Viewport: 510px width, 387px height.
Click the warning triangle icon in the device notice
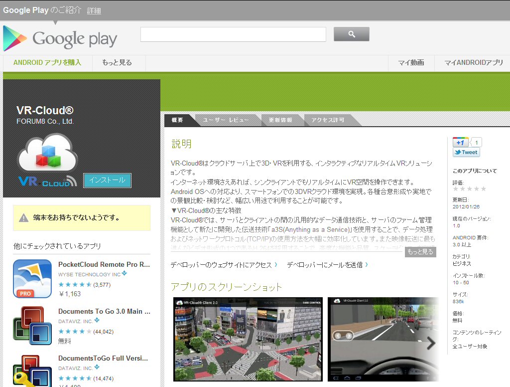(23, 217)
